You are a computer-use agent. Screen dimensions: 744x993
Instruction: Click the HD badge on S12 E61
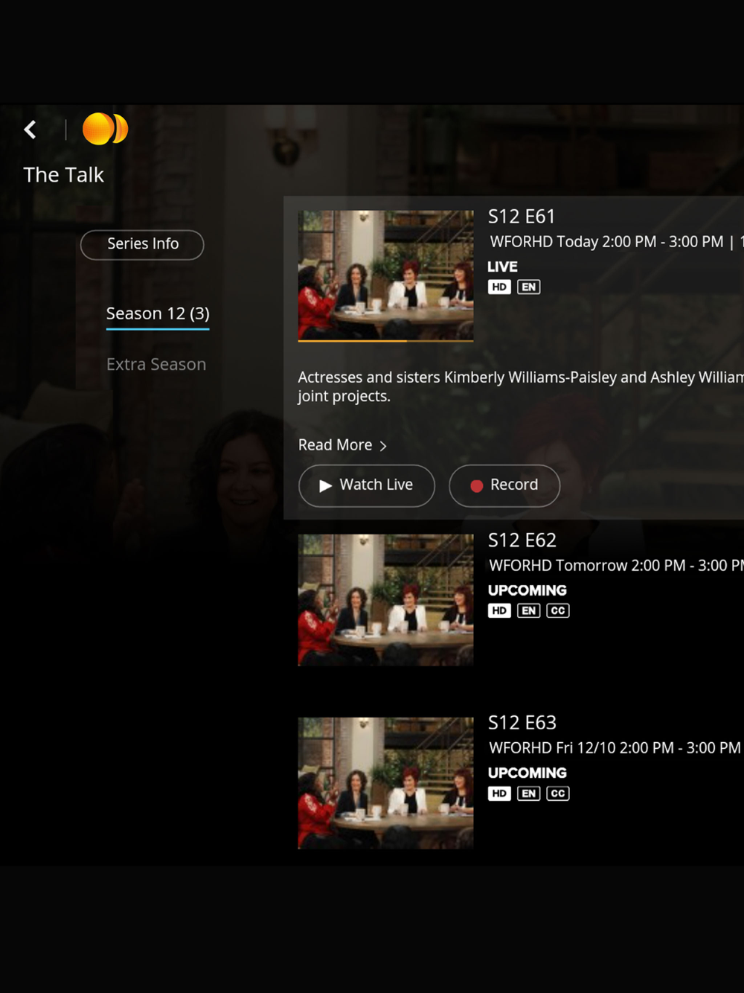point(499,287)
